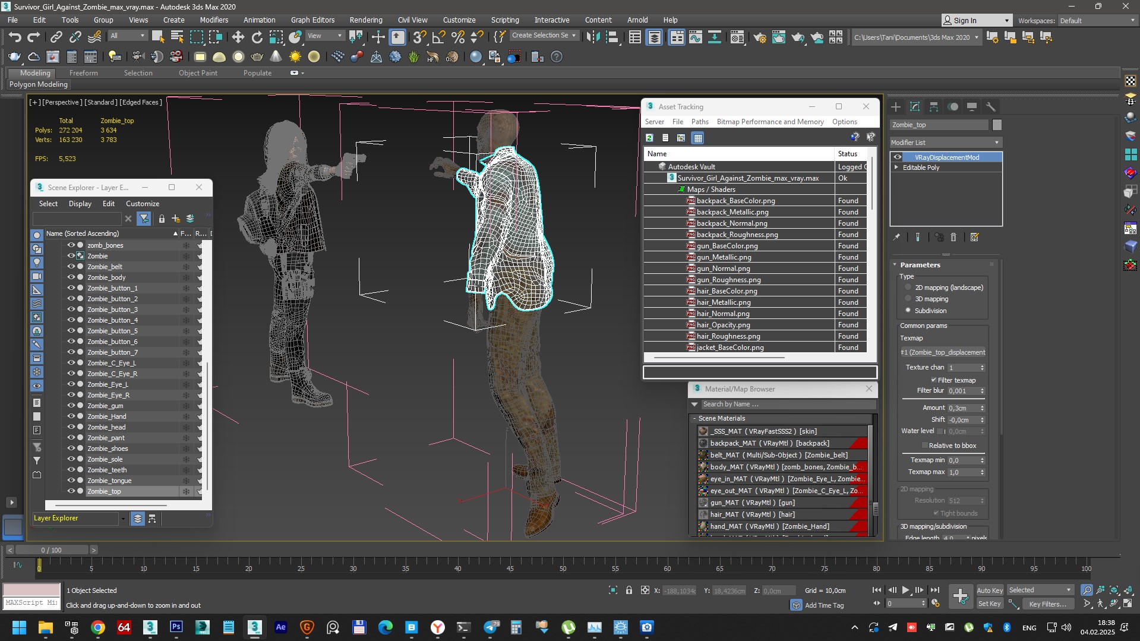Screen dimensions: 1140x641
Task: Toggle visibility of Zombie_pant
Action: [x=71, y=438]
